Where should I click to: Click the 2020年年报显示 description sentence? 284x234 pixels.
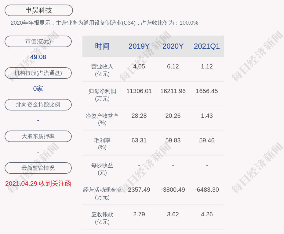106,23
